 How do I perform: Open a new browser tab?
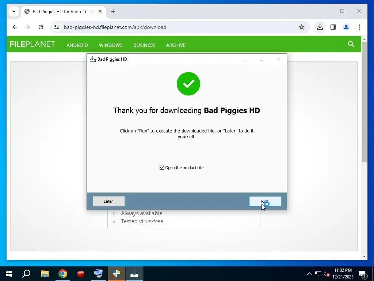click(x=113, y=11)
